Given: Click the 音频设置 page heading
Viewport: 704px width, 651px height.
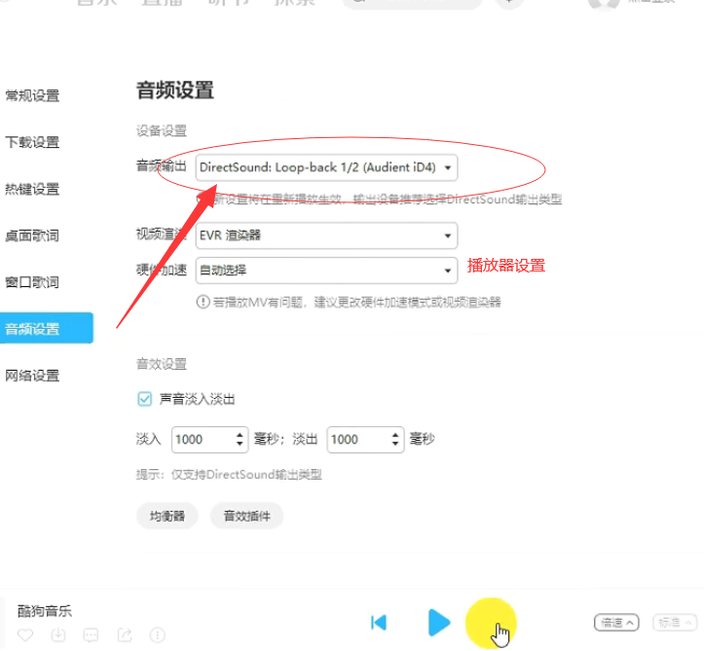Looking at the screenshot, I should [175, 90].
